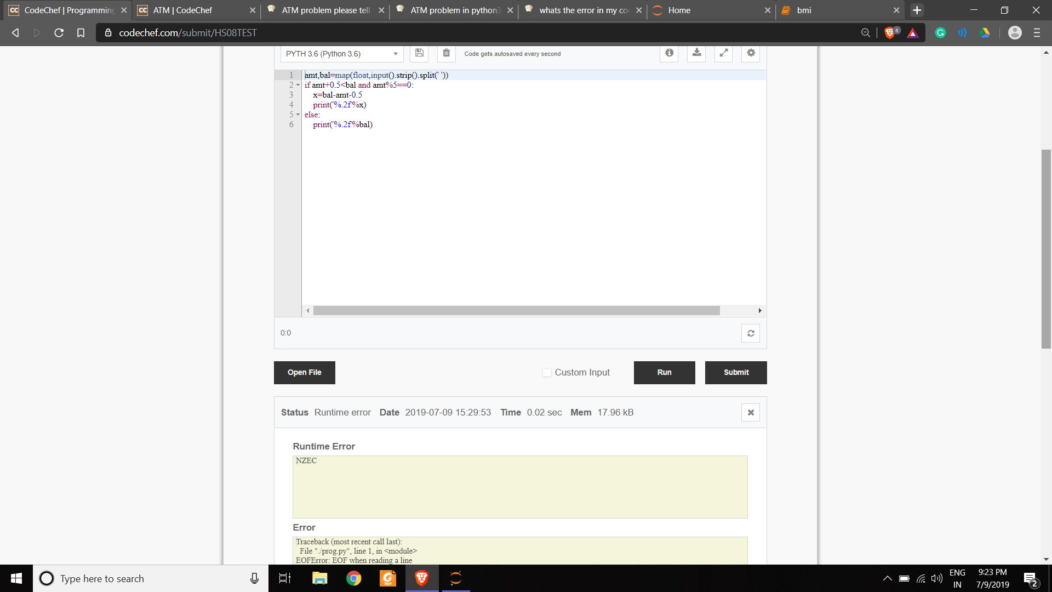Open the editor info icon
Image resolution: width=1052 pixels, height=592 pixels.
[x=669, y=53]
